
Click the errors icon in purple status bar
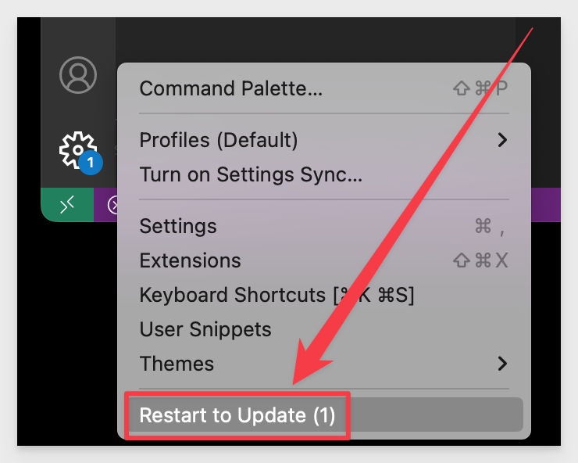click(x=112, y=205)
